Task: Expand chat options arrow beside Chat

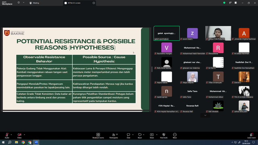Action: click(133, 135)
